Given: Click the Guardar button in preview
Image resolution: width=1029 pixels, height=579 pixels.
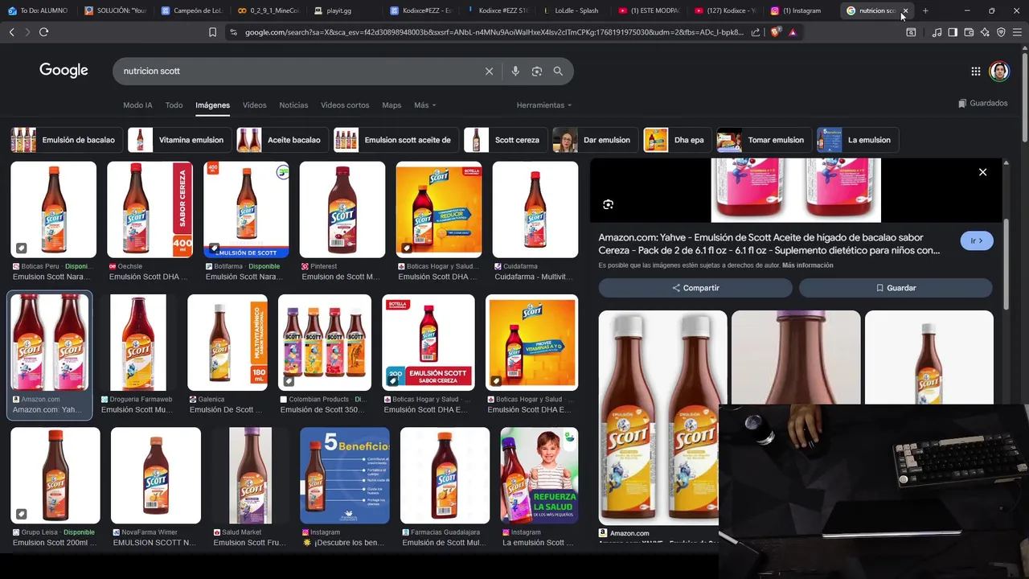Looking at the screenshot, I should (896, 288).
